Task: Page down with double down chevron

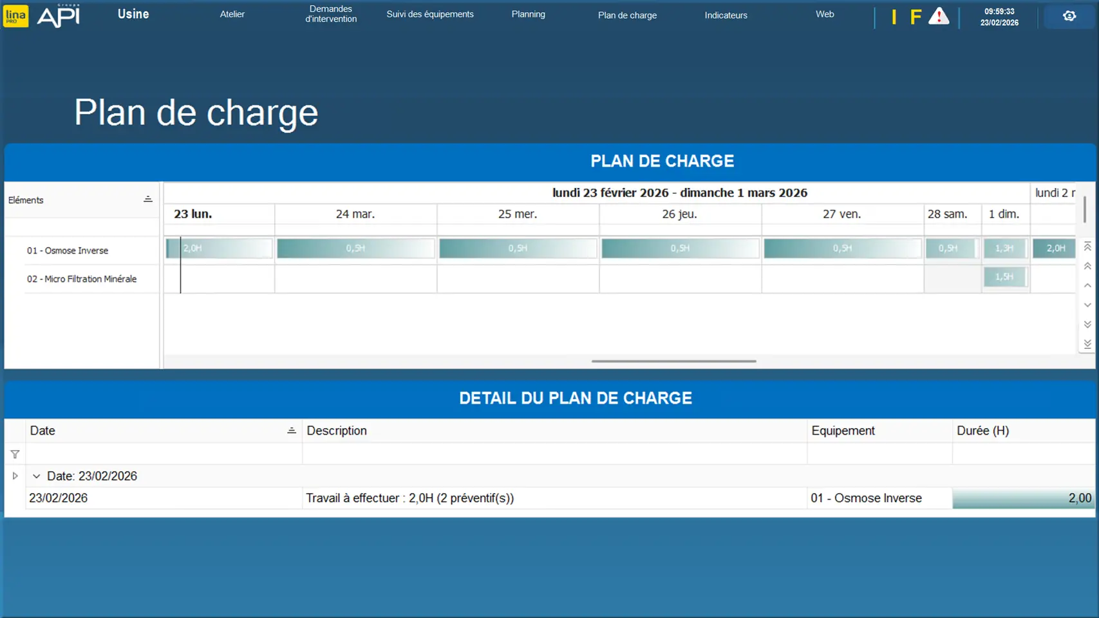Action: [1087, 324]
